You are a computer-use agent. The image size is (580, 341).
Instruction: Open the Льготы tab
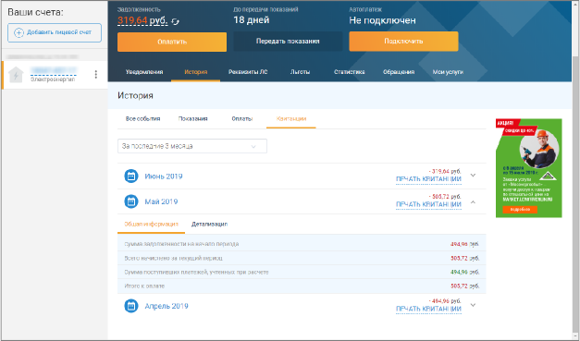pos(300,72)
